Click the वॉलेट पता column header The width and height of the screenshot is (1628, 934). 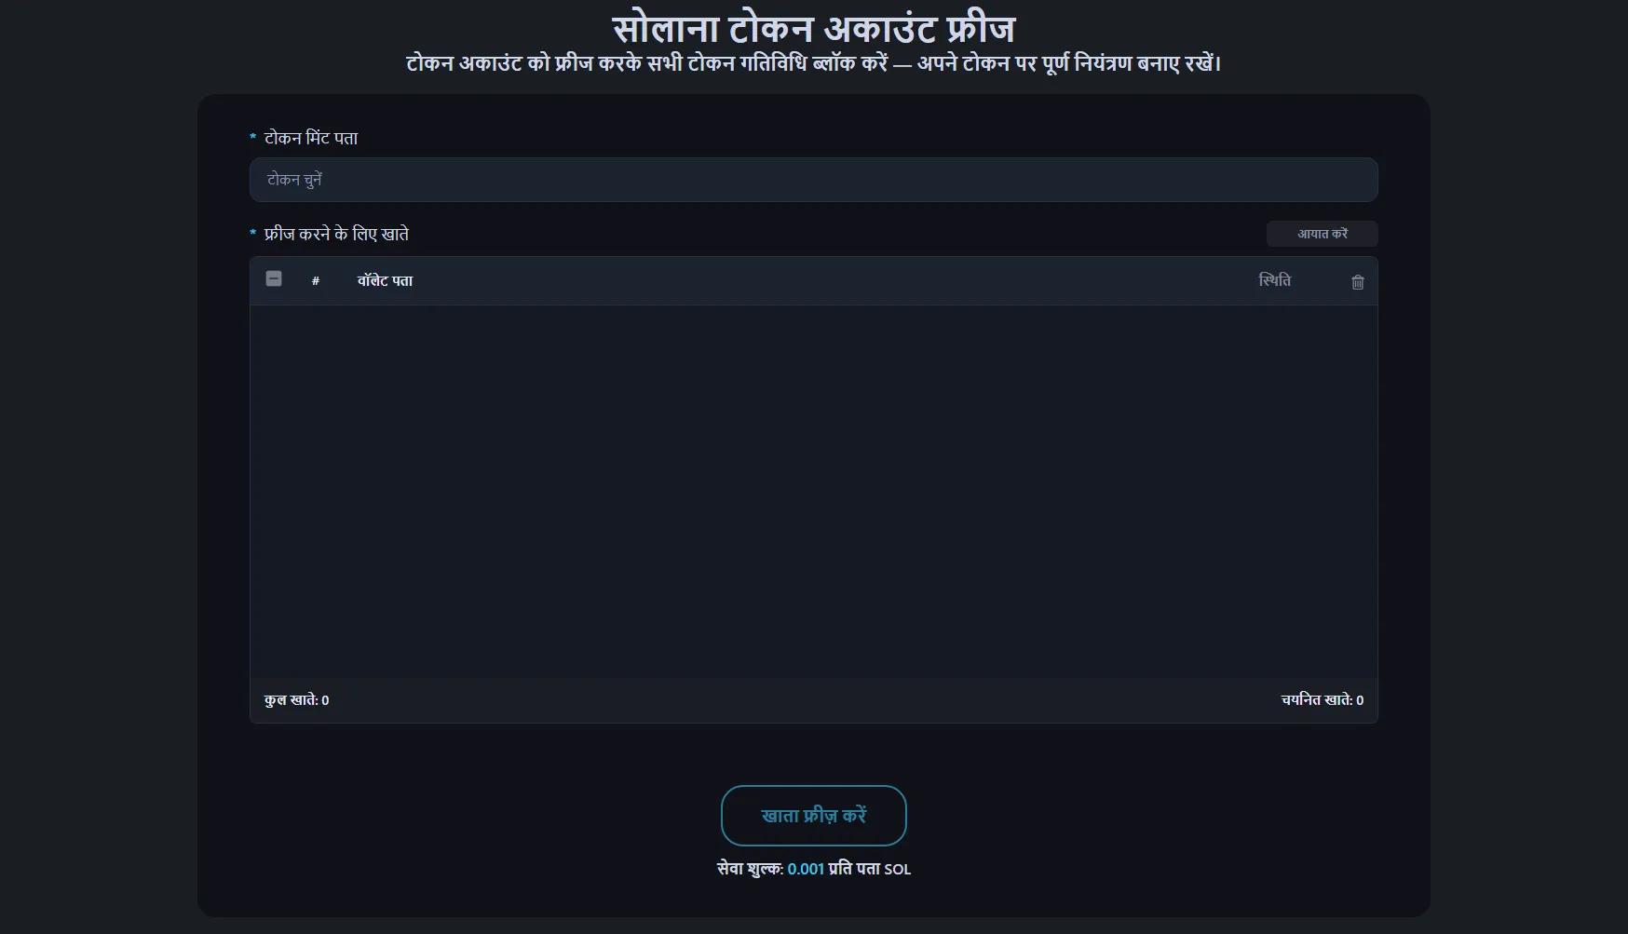[385, 281]
